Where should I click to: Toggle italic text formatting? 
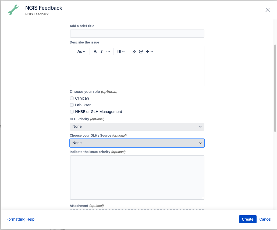[102, 52]
